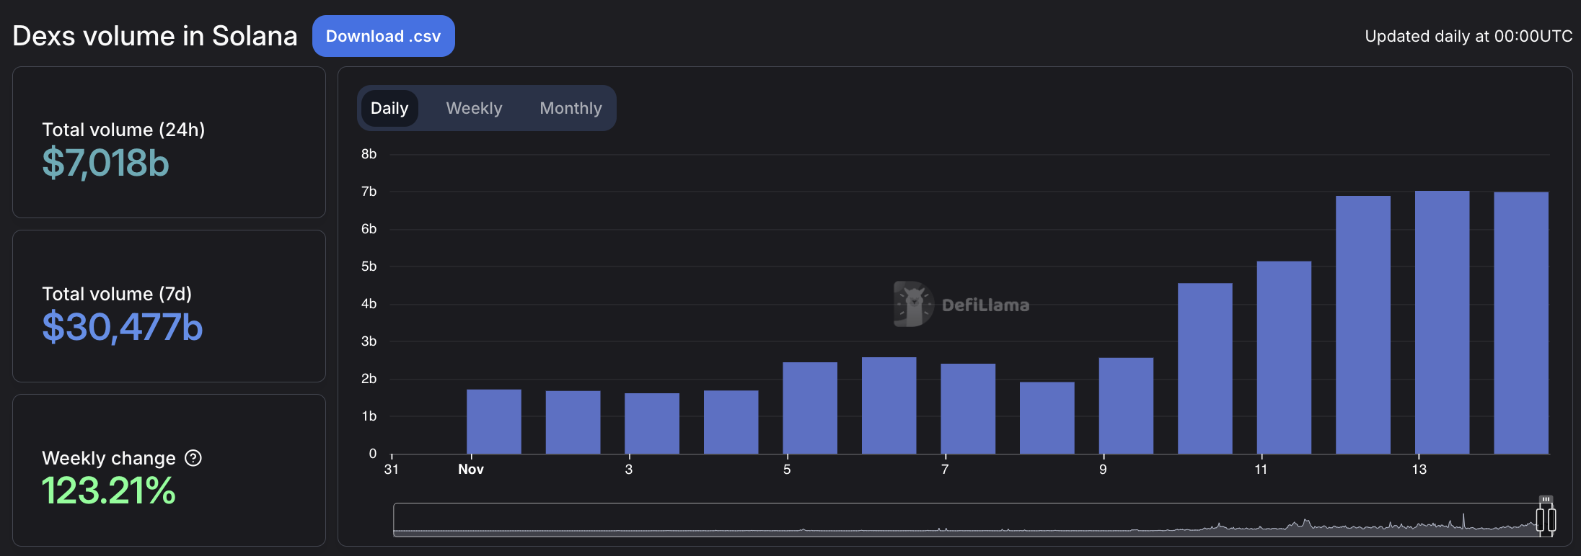The image size is (1581, 556).
Task: Switch to the Monthly chart view
Action: pyautogui.click(x=571, y=108)
